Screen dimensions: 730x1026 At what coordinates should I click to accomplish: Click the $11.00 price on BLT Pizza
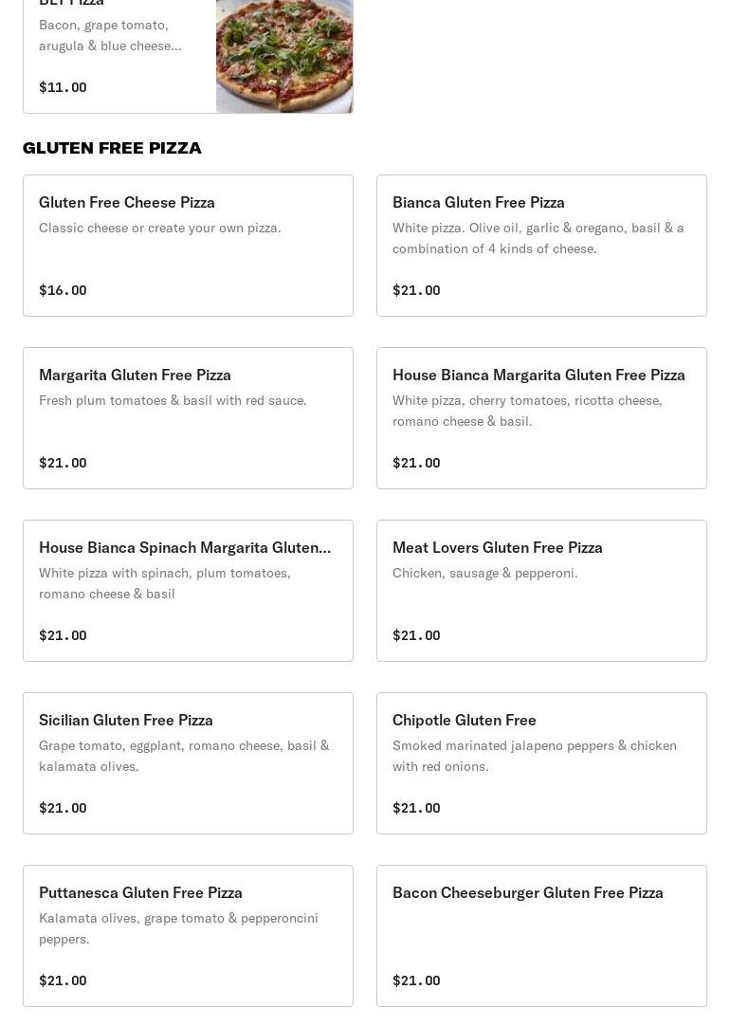point(63,87)
